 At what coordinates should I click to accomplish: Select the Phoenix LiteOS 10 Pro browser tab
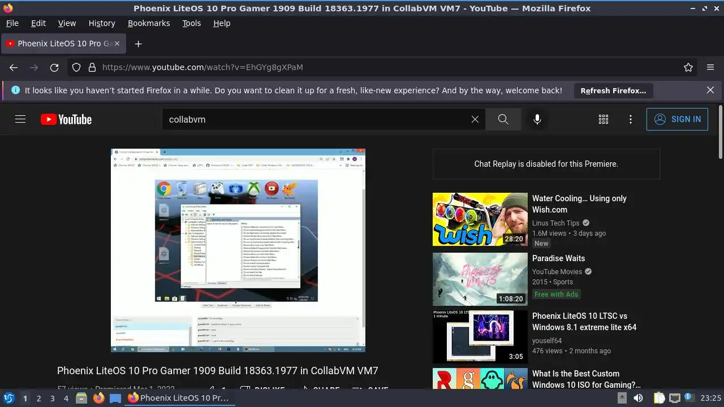[64, 44]
